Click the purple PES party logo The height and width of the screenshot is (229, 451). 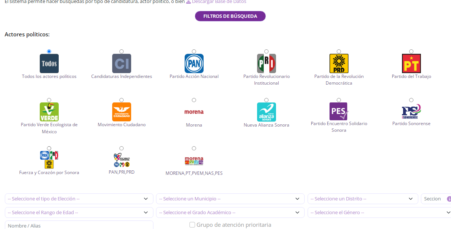(339, 111)
